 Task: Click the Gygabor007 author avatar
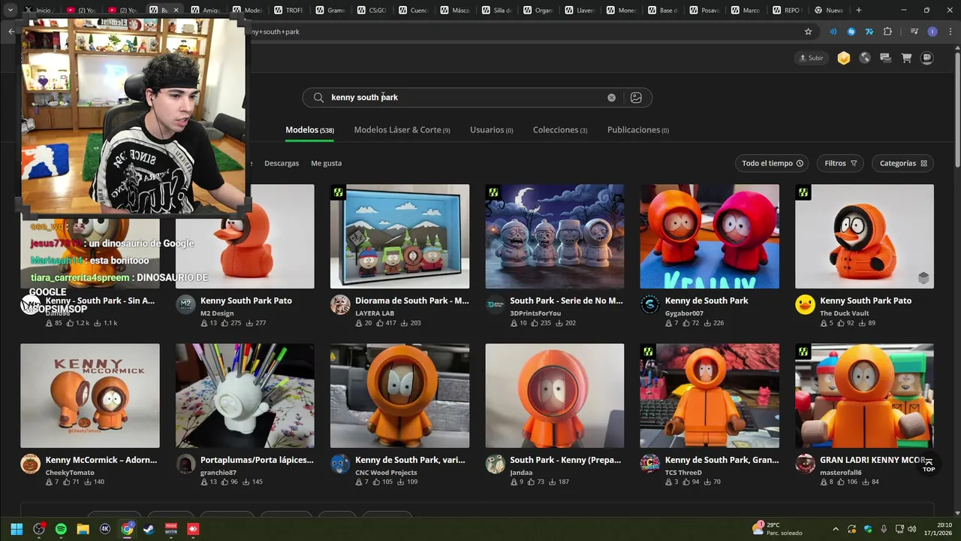[650, 304]
